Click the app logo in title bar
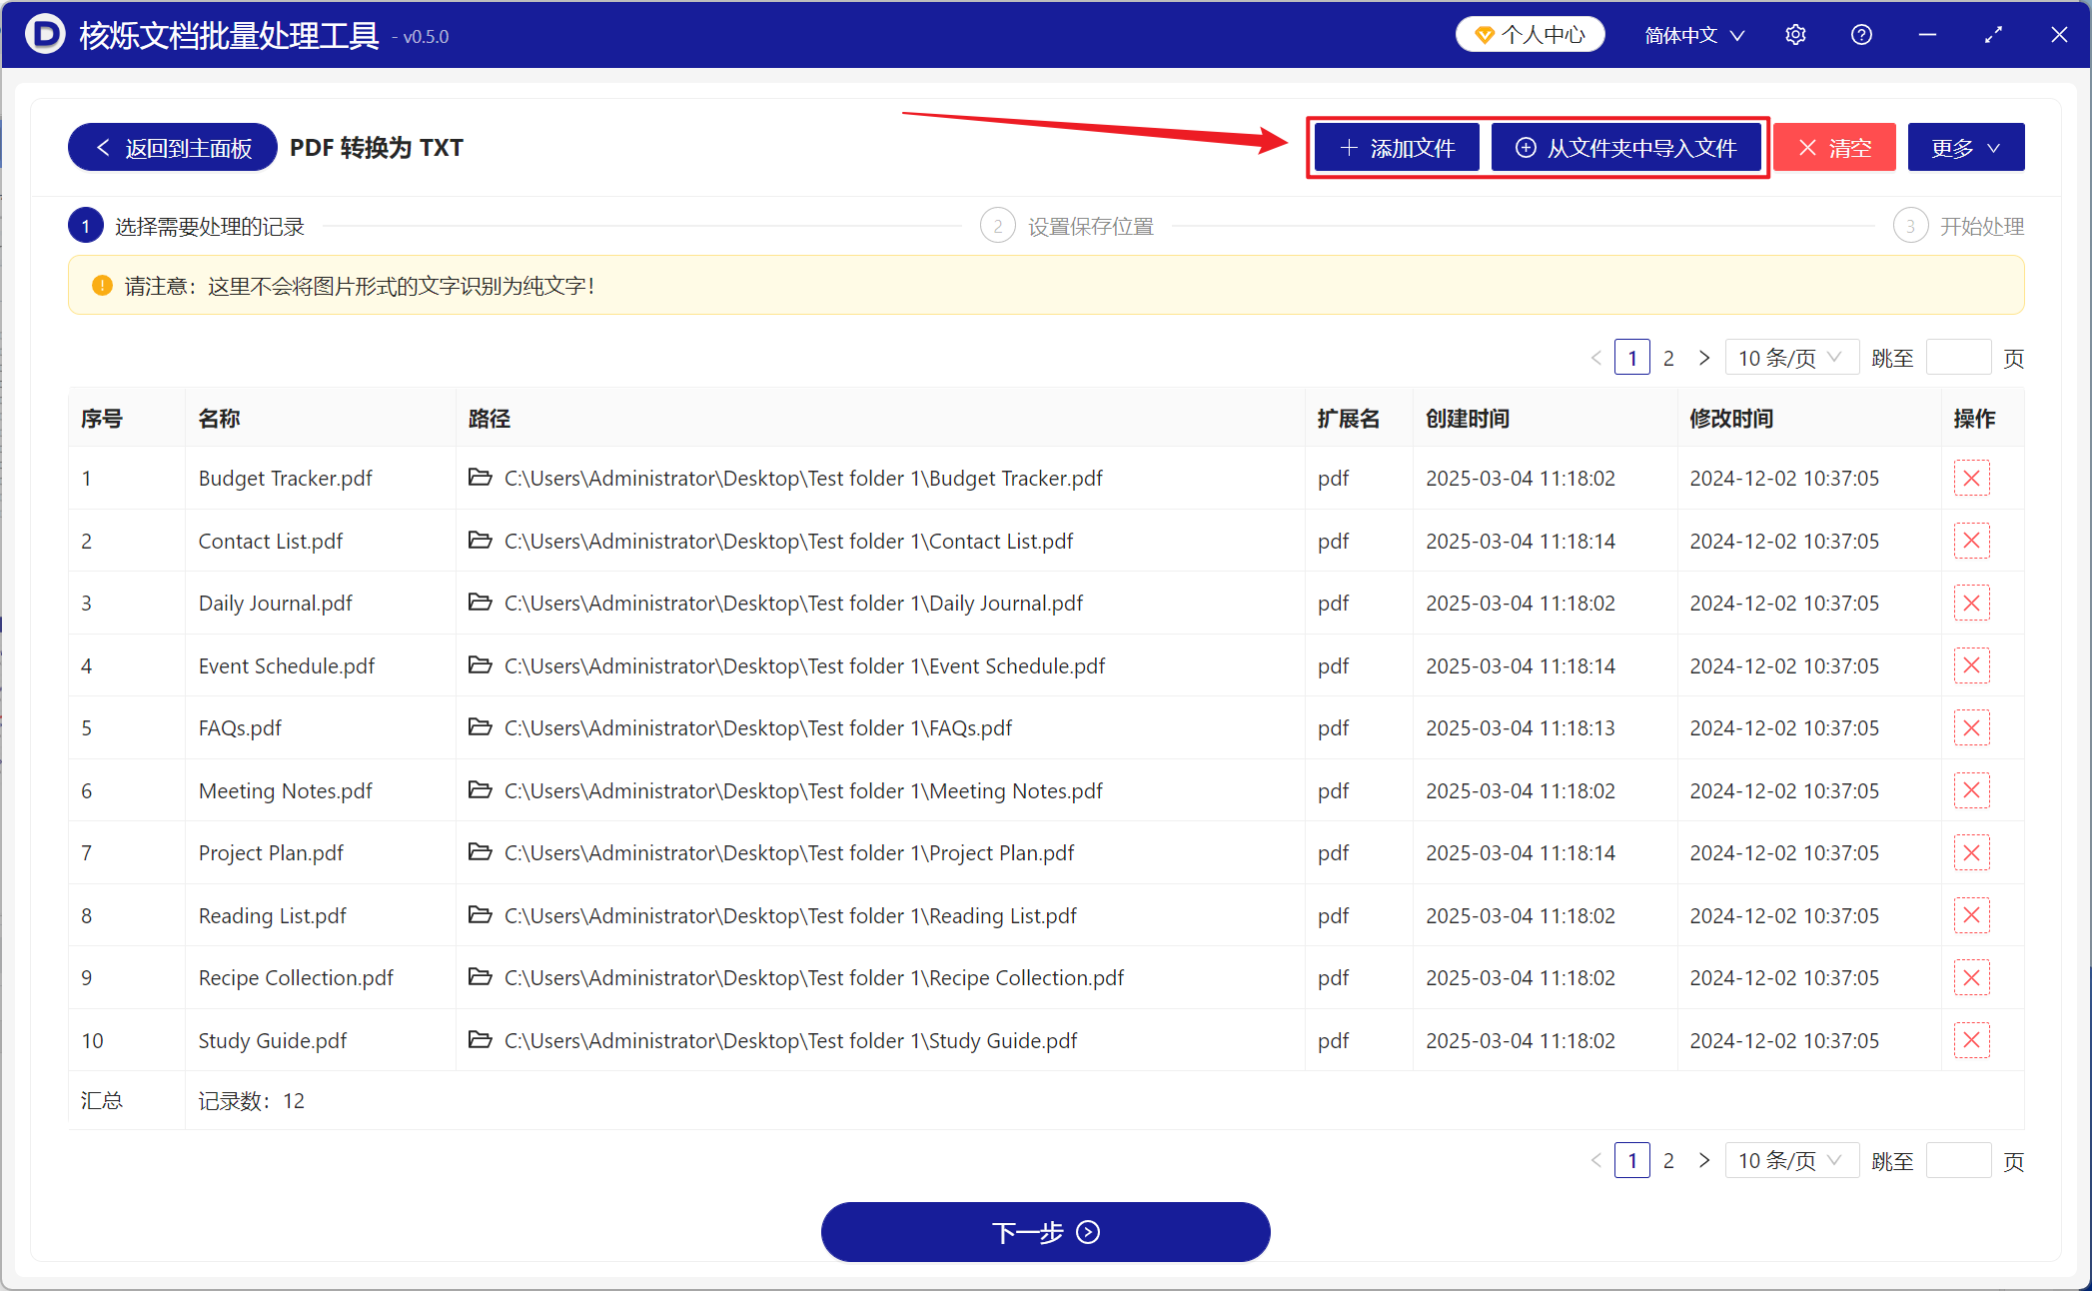 45,35
